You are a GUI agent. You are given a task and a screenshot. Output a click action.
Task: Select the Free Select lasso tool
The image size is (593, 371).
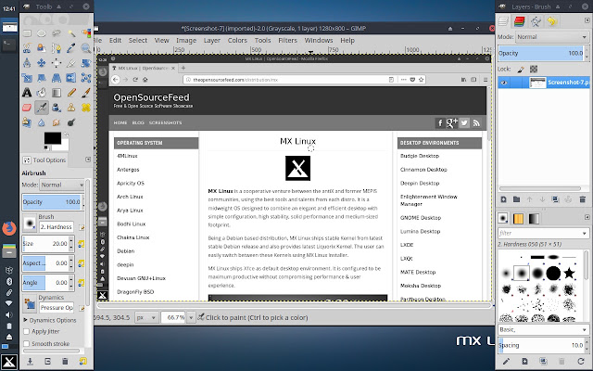click(57, 33)
